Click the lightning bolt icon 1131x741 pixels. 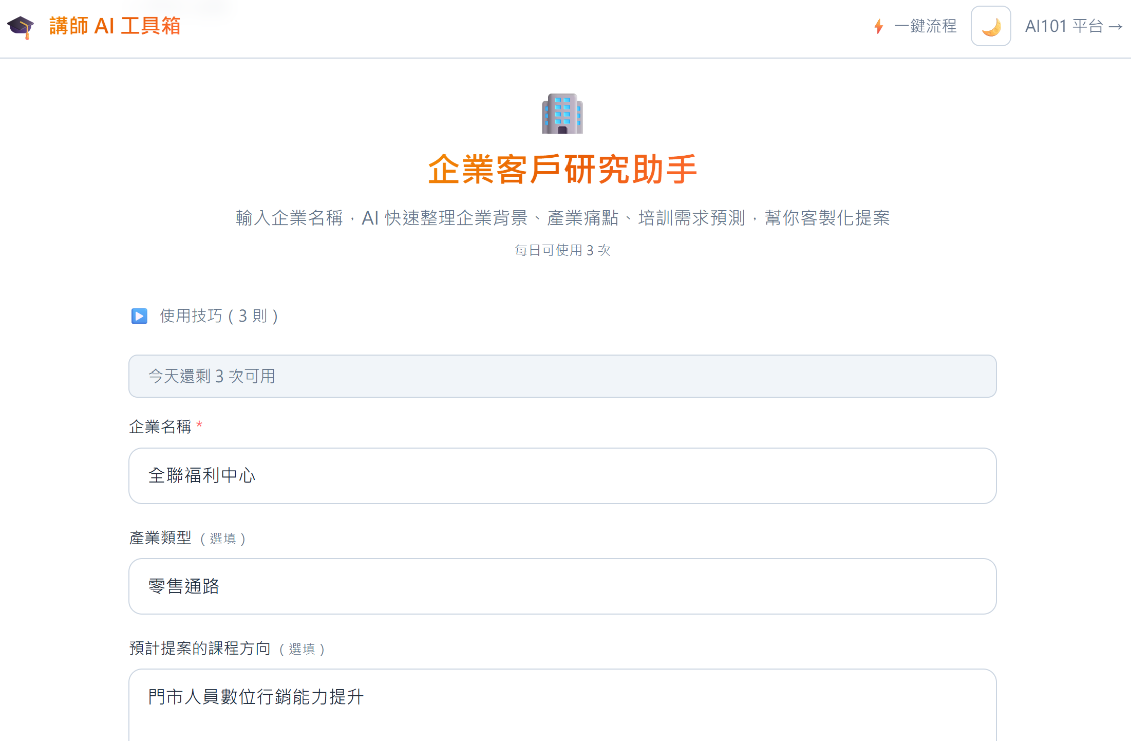click(x=879, y=26)
